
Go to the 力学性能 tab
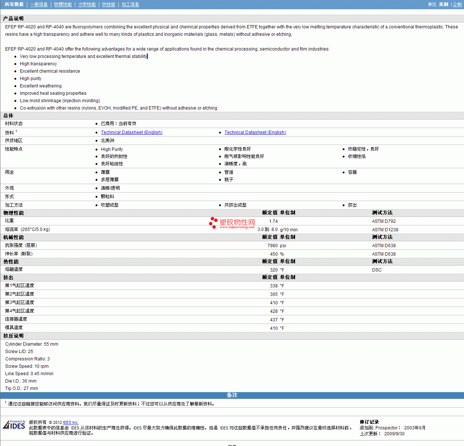(87, 4)
